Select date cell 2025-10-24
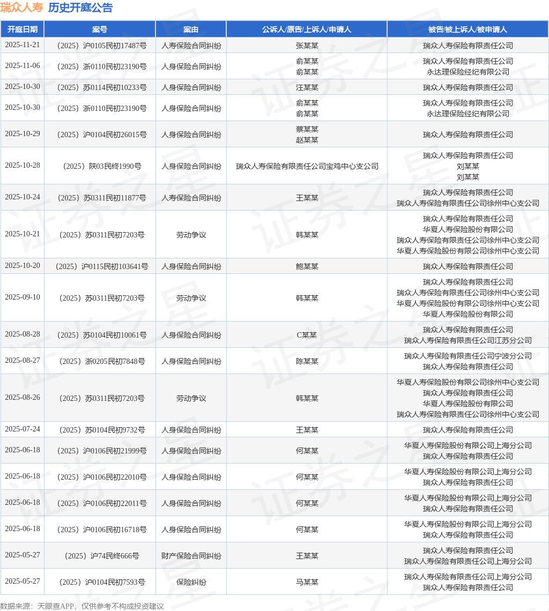 click(22, 197)
